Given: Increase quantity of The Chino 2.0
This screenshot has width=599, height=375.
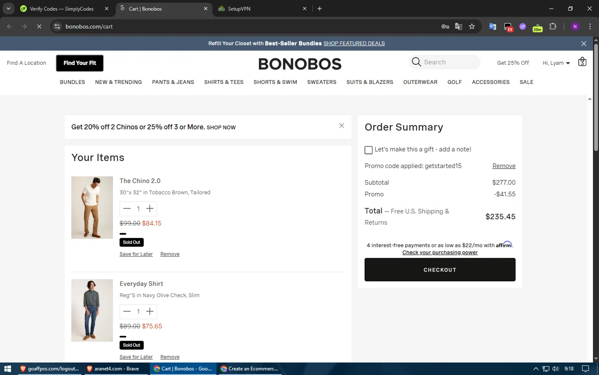Looking at the screenshot, I should 150,209.
